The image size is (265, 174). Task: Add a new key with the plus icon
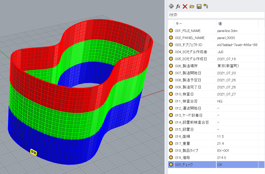tap(171, 6)
